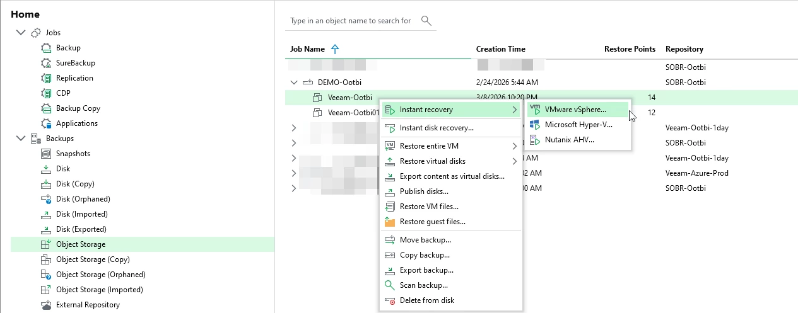Click the Backup Copy icon in sidebar
Image resolution: width=798 pixels, height=313 pixels.
45,108
